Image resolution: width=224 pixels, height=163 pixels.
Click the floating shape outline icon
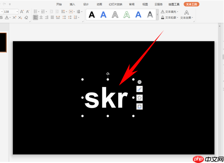click(x=139, y=106)
